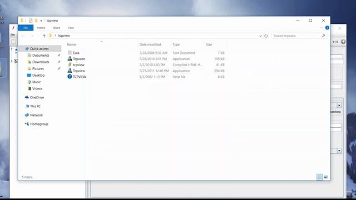Click the 7/25/2011 12:40 PM date cell
This screenshot has width=356, height=200.
pos(154,71)
